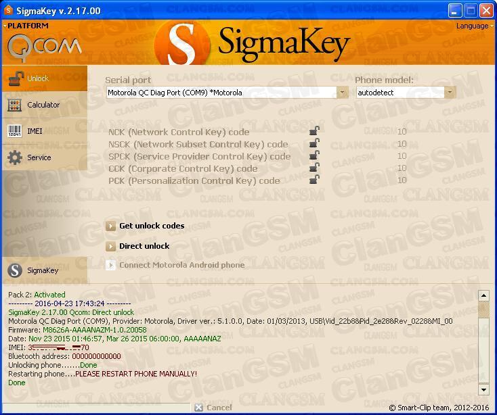
Task: Click PCK (Personalization Control Key) code label
Action: [194, 180]
